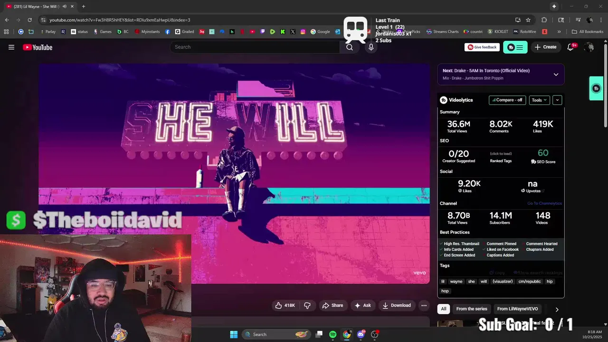Screen dimensions: 608x342
Task: Click the 'cm/republic' tag chip
Action: (x=530, y=281)
